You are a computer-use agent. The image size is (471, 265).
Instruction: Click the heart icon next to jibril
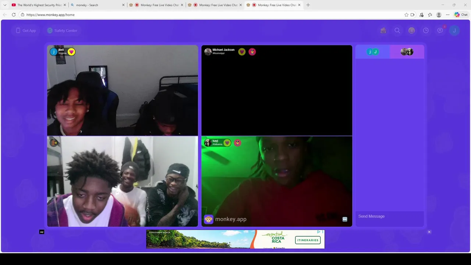pos(71,52)
